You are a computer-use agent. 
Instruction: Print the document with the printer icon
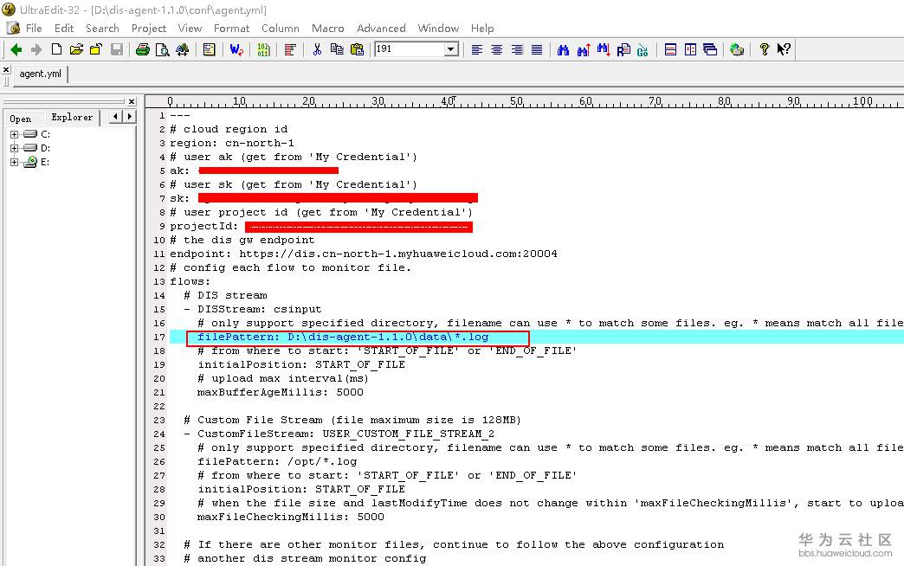pyautogui.click(x=142, y=49)
